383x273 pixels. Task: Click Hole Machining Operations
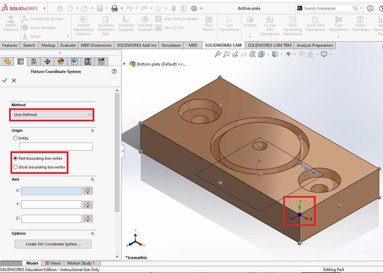tap(293, 26)
